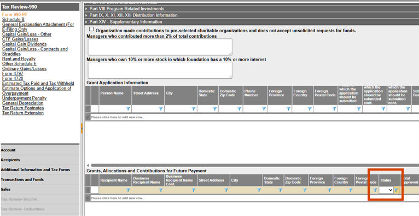Open the Other Schedule E link
Image resolution: width=419 pixels, height=216 pixels.
pyautogui.click(x=19, y=64)
